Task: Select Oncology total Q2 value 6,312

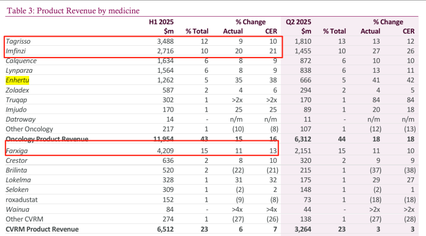Action: [303, 139]
